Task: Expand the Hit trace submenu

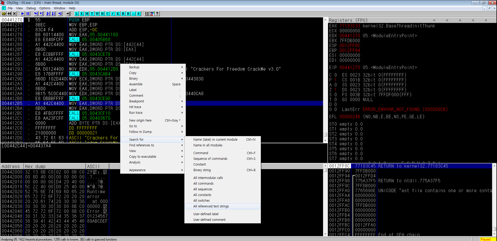Action: (153, 107)
